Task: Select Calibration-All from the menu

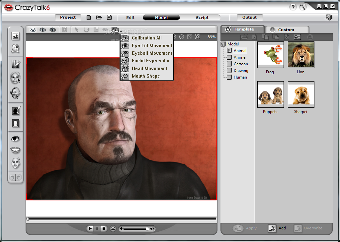Action: pos(146,38)
